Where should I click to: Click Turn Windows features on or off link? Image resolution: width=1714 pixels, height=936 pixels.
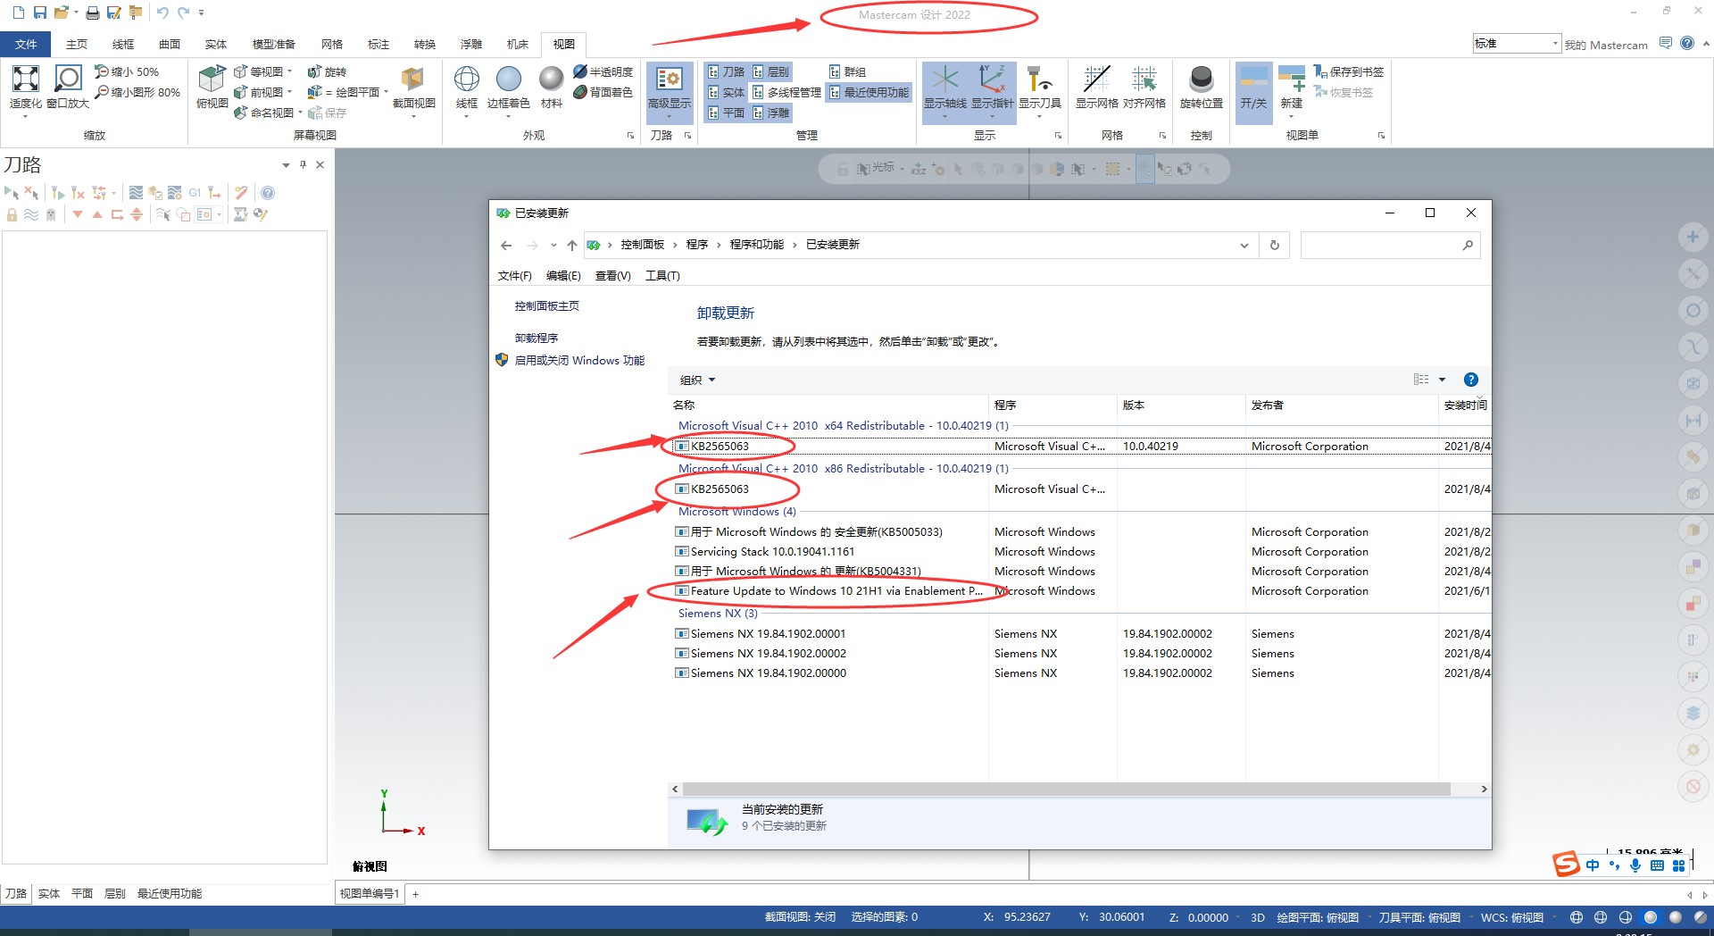tap(579, 360)
